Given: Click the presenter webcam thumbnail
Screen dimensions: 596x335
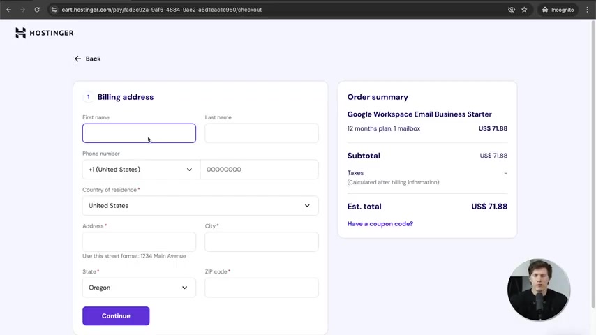Looking at the screenshot, I should (x=539, y=290).
